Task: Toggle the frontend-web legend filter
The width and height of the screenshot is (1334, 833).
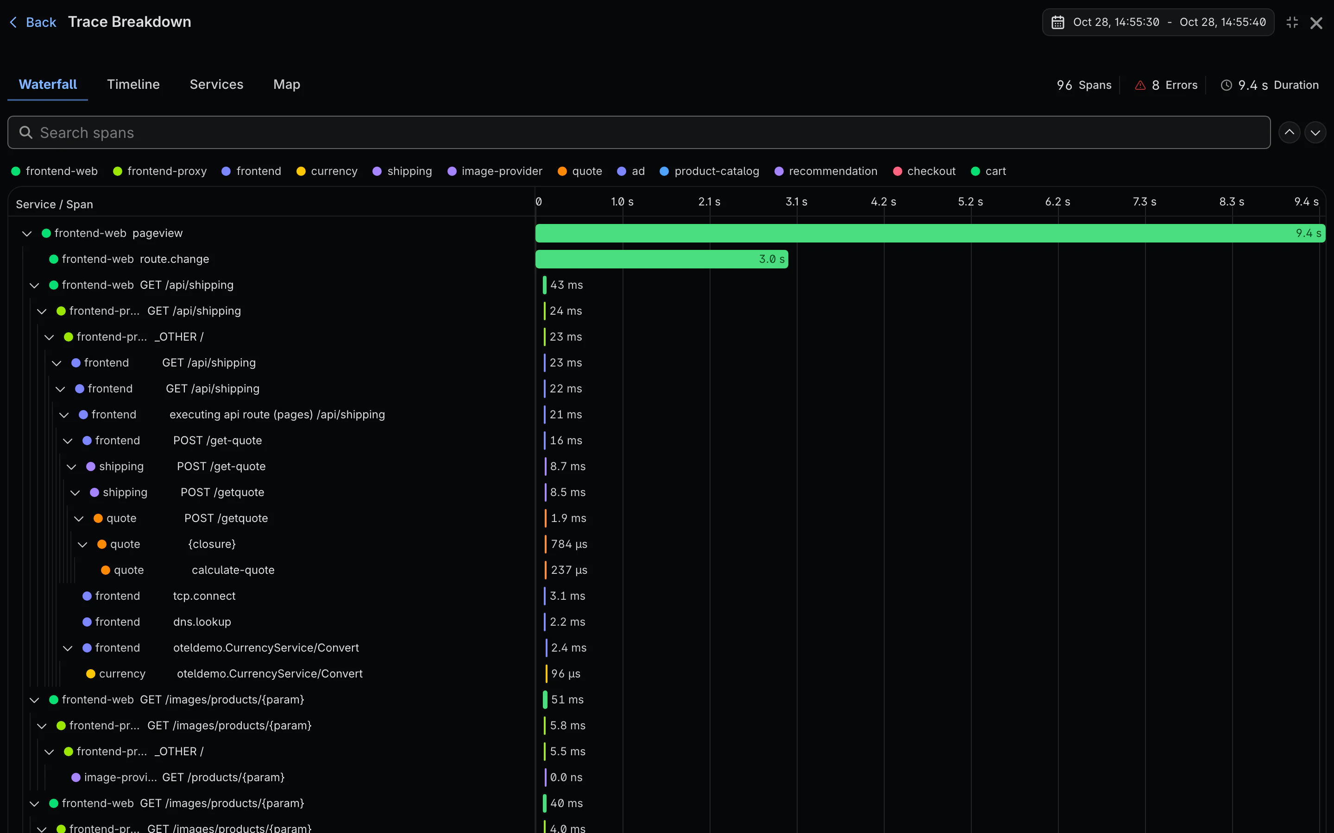Action: pyautogui.click(x=55, y=171)
